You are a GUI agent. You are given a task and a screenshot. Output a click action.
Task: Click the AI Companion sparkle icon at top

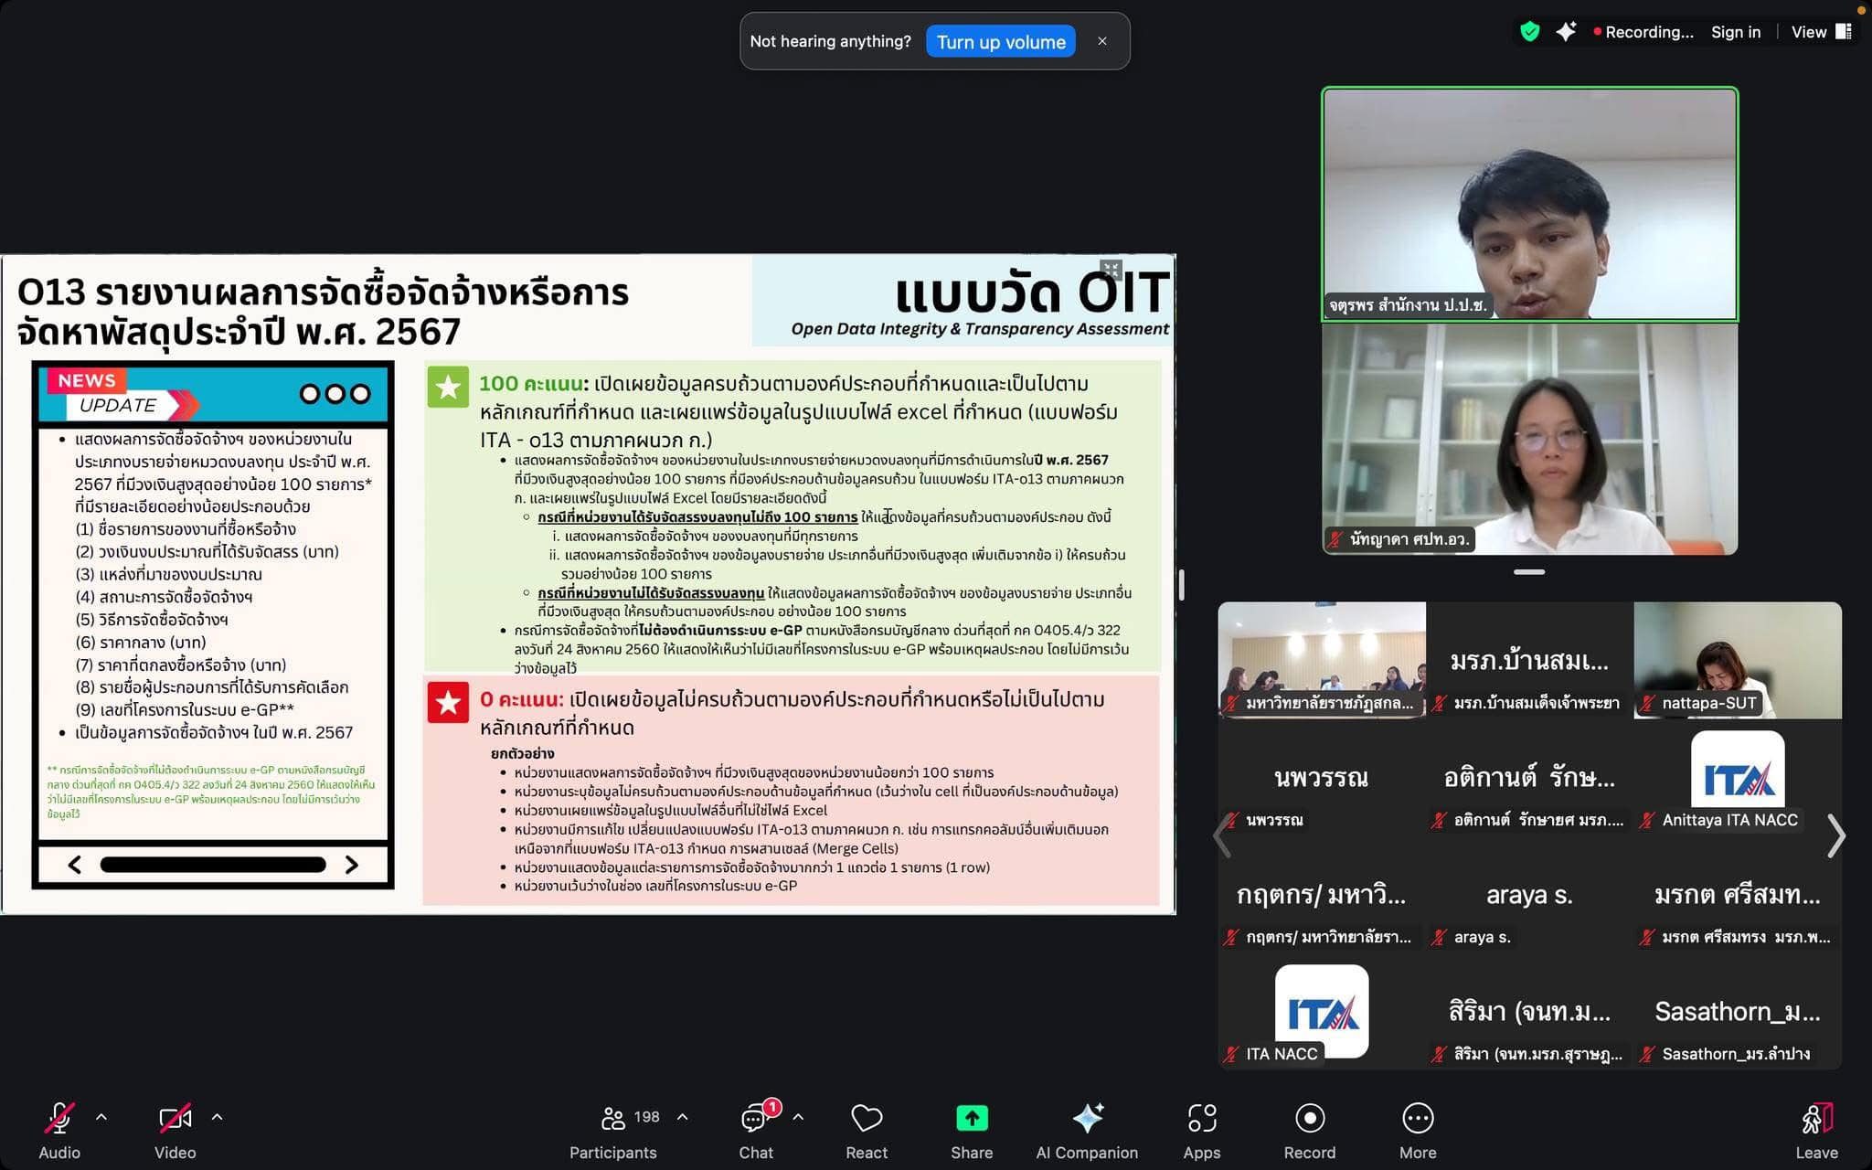(x=1566, y=32)
